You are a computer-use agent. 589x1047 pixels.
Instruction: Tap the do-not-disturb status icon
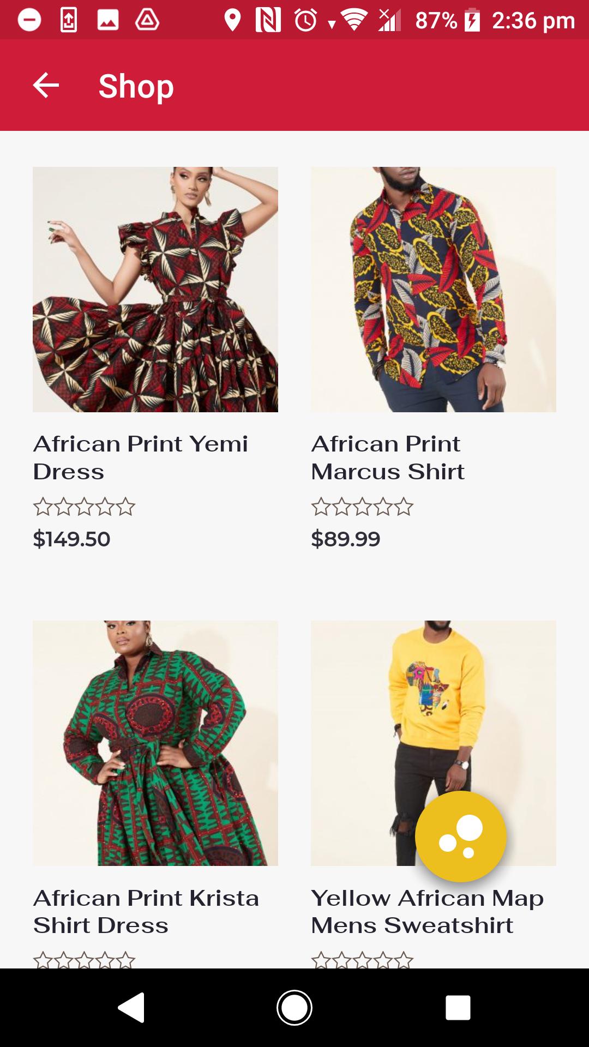click(x=29, y=21)
